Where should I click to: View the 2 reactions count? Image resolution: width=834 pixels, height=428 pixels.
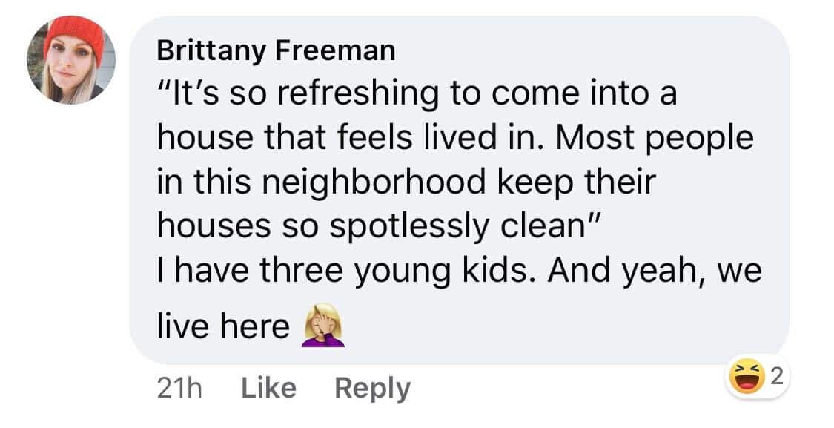coord(776,377)
